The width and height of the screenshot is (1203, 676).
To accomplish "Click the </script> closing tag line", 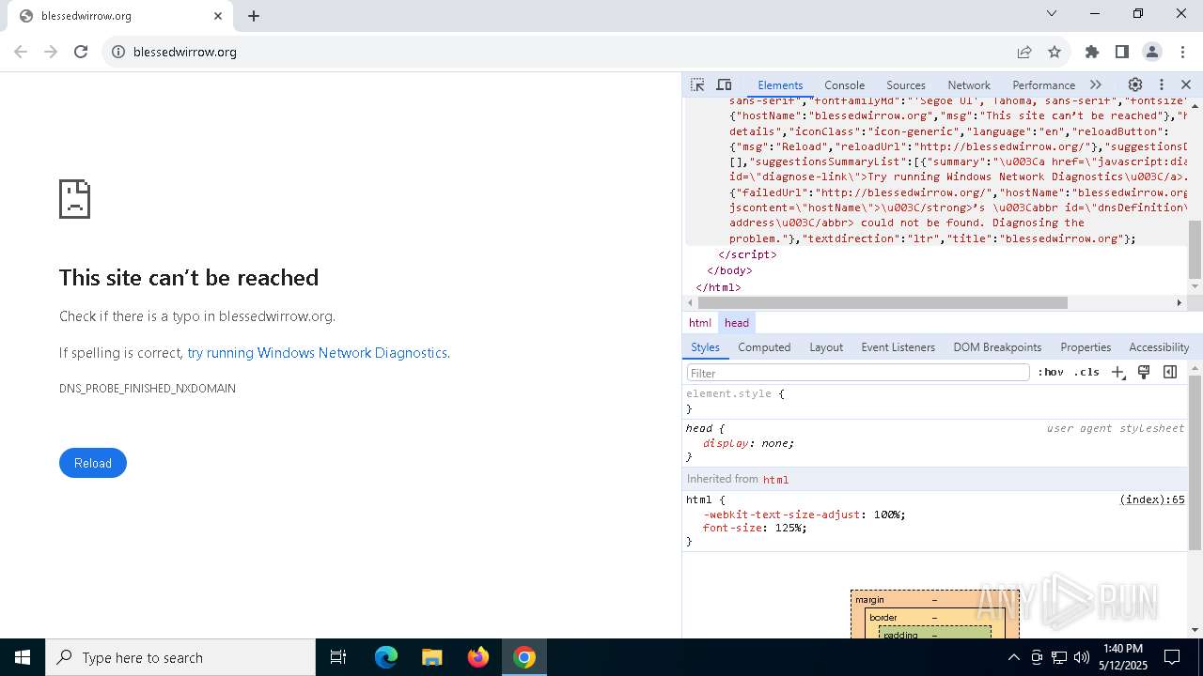I will pos(748,254).
